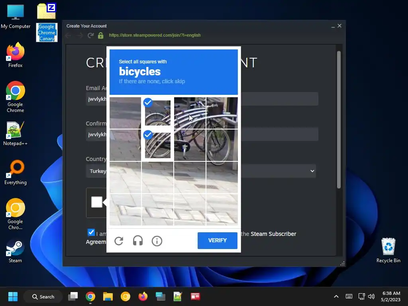Click the VERIFY button
The height and width of the screenshot is (306, 408).
click(217, 240)
